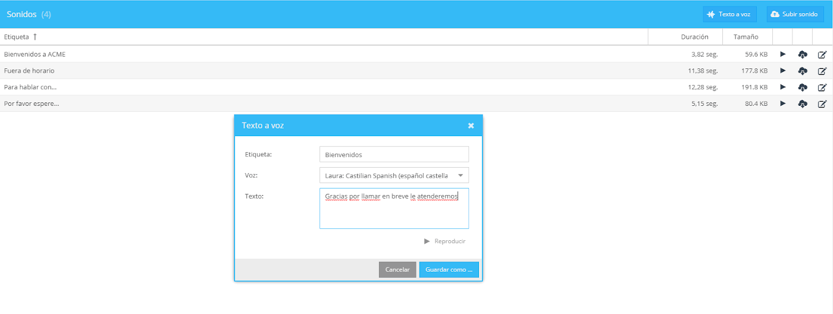Click the Texto a voz header button
833x314 pixels.
click(729, 14)
